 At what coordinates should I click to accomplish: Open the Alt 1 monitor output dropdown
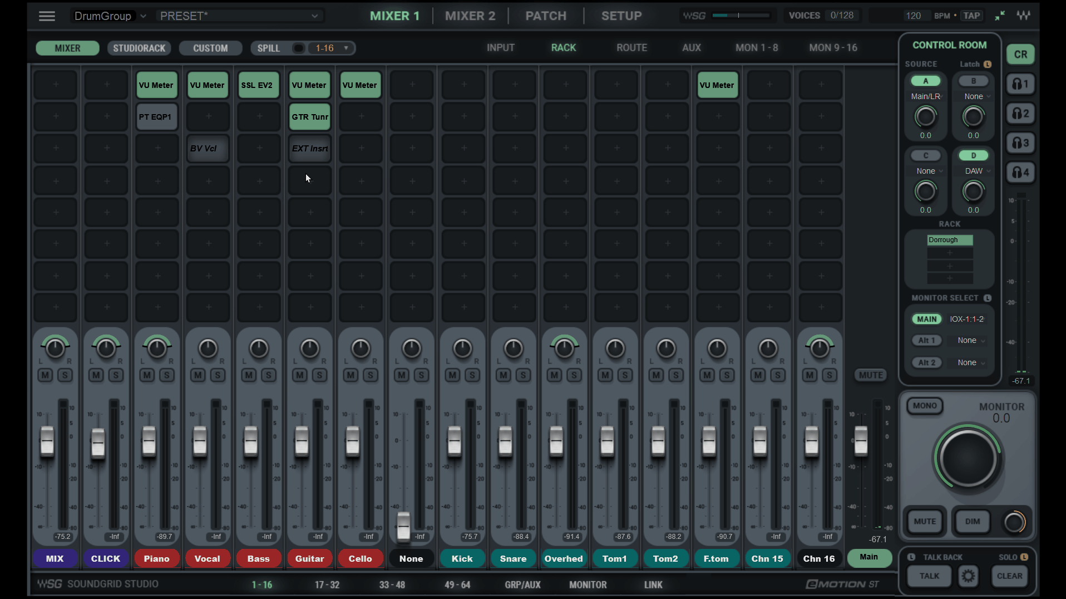tap(971, 341)
